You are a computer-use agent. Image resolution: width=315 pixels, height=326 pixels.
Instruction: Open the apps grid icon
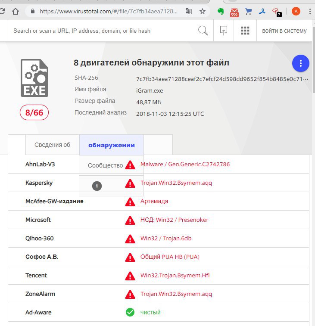pos(245,31)
